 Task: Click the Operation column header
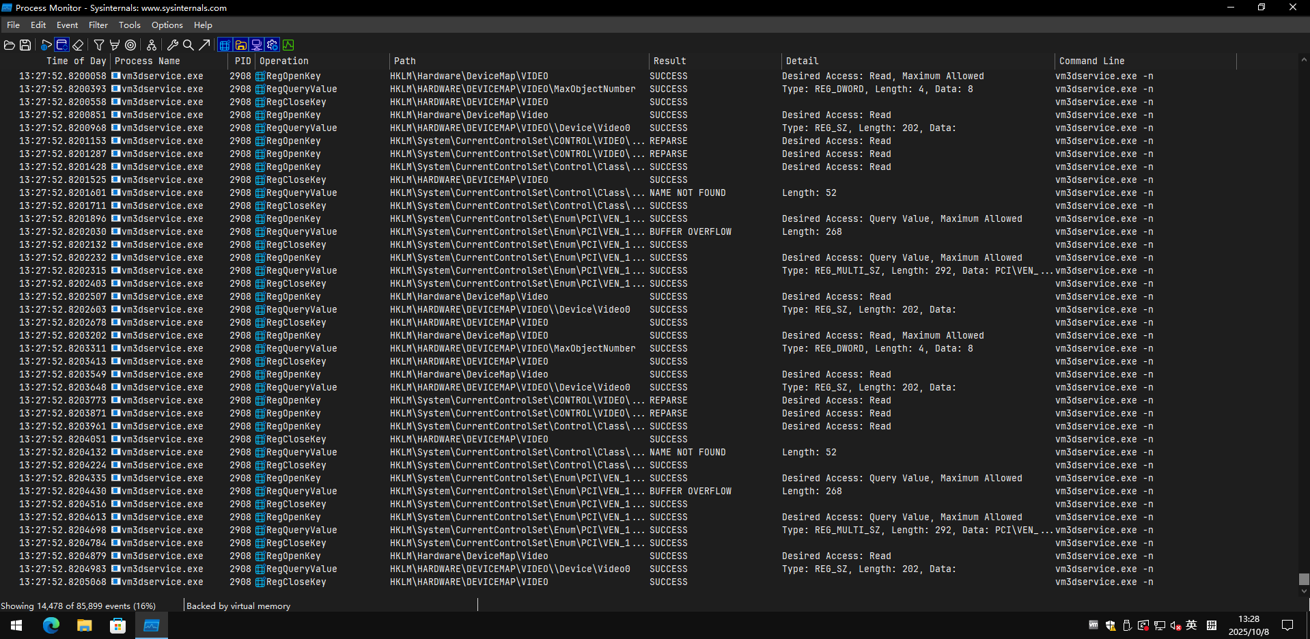[284, 61]
